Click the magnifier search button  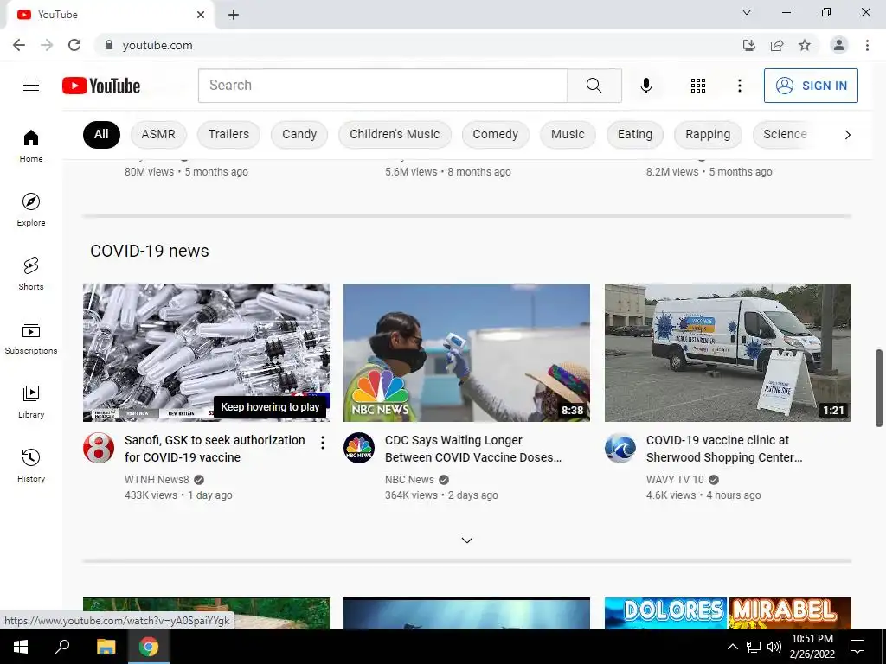click(x=594, y=86)
